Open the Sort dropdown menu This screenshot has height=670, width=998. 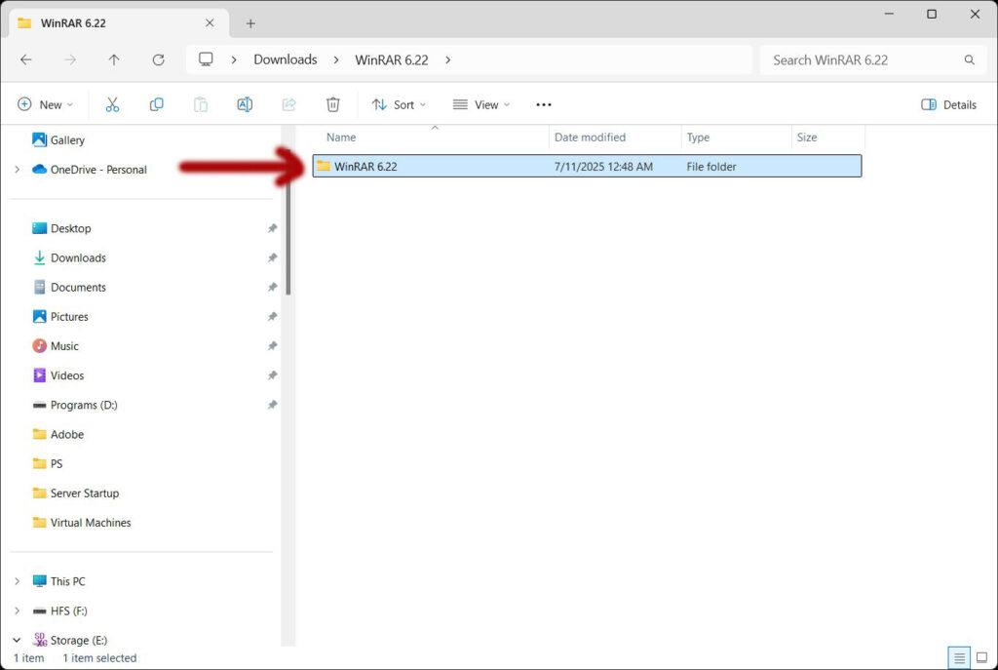399,104
